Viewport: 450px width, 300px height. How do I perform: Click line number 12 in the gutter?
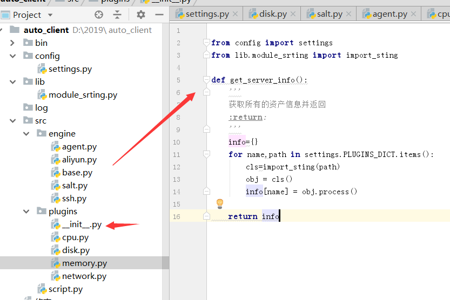[x=177, y=167]
